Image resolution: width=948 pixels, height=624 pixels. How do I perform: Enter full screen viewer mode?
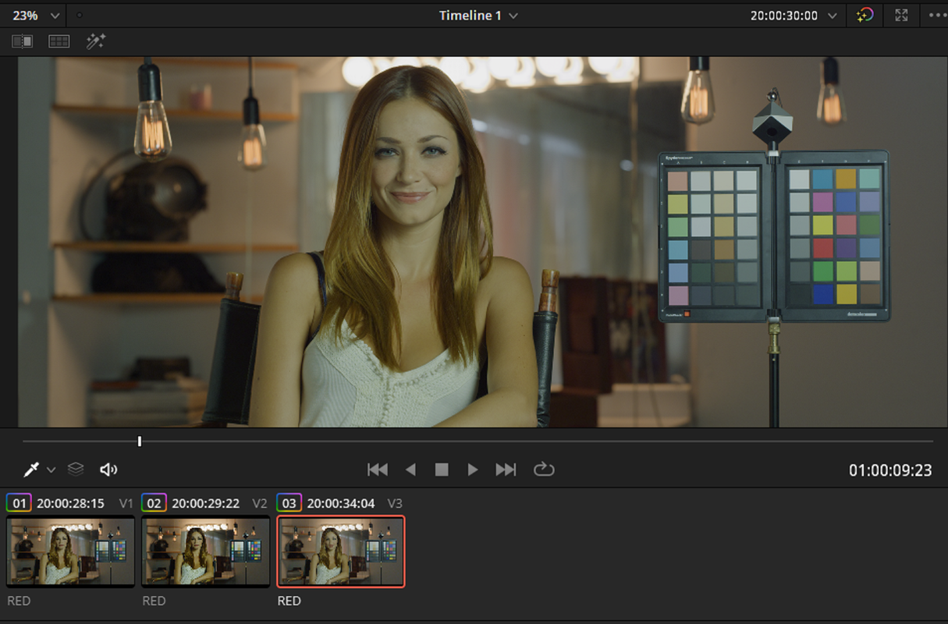902,16
